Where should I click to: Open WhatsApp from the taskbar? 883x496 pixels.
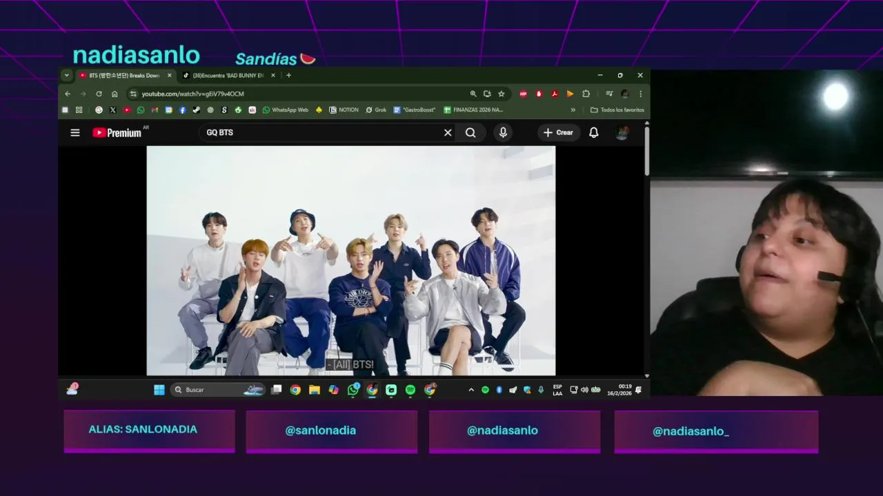click(353, 390)
